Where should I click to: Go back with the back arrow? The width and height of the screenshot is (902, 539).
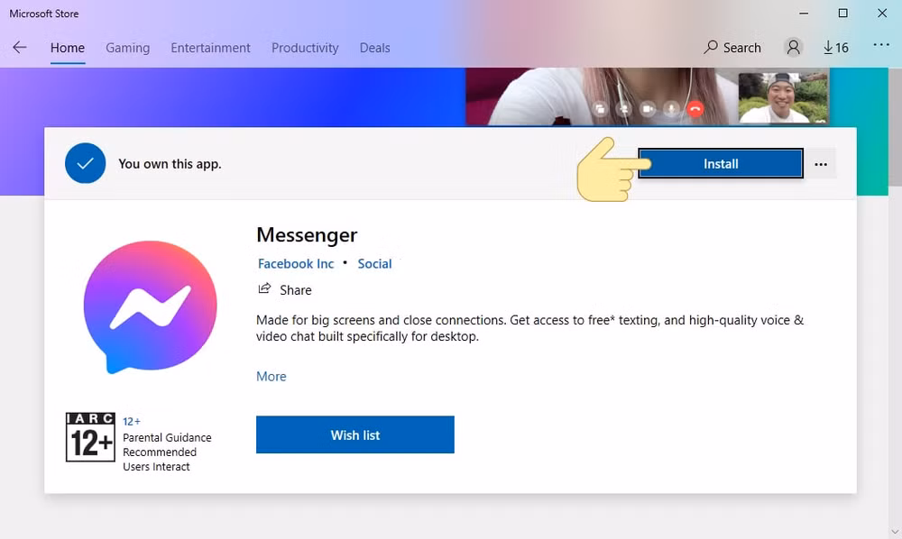pyautogui.click(x=20, y=47)
